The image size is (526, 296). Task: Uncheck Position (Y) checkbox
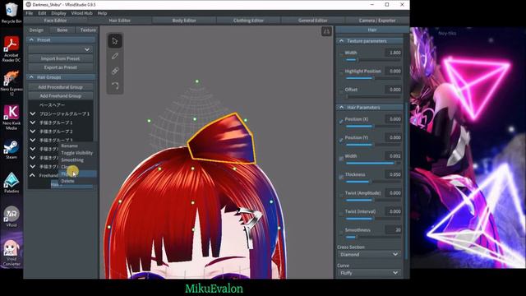(341, 140)
